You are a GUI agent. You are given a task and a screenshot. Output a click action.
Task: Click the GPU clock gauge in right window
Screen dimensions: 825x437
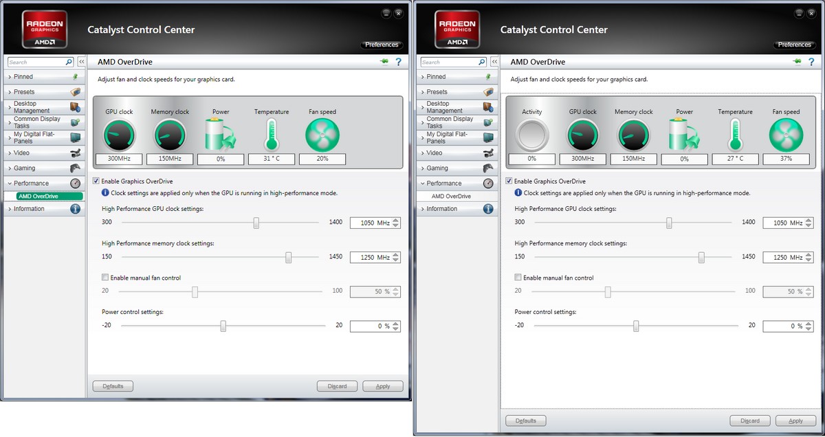(x=583, y=135)
